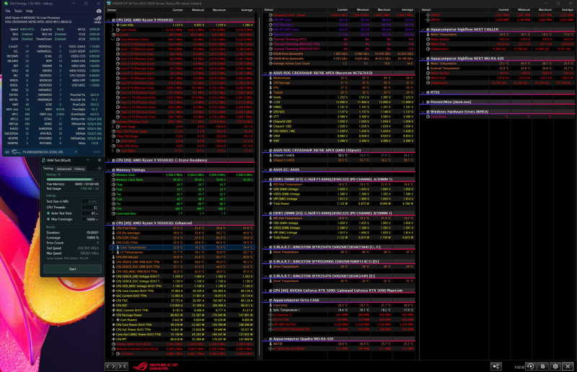Open RAM Test settings gear icon

pyautogui.click(x=100, y=169)
